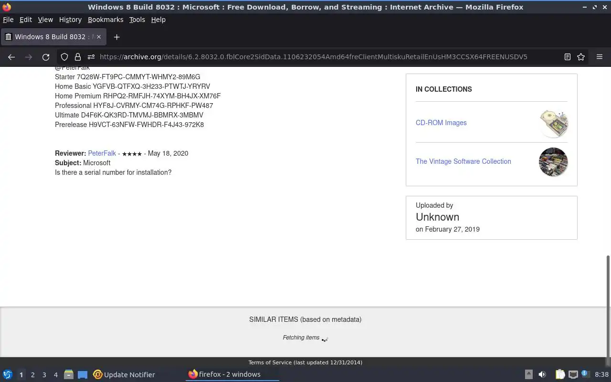Screen dimensions: 611x382
Task: Open Vintage Software Collection thumbnail
Action: pyautogui.click(x=553, y=162)
